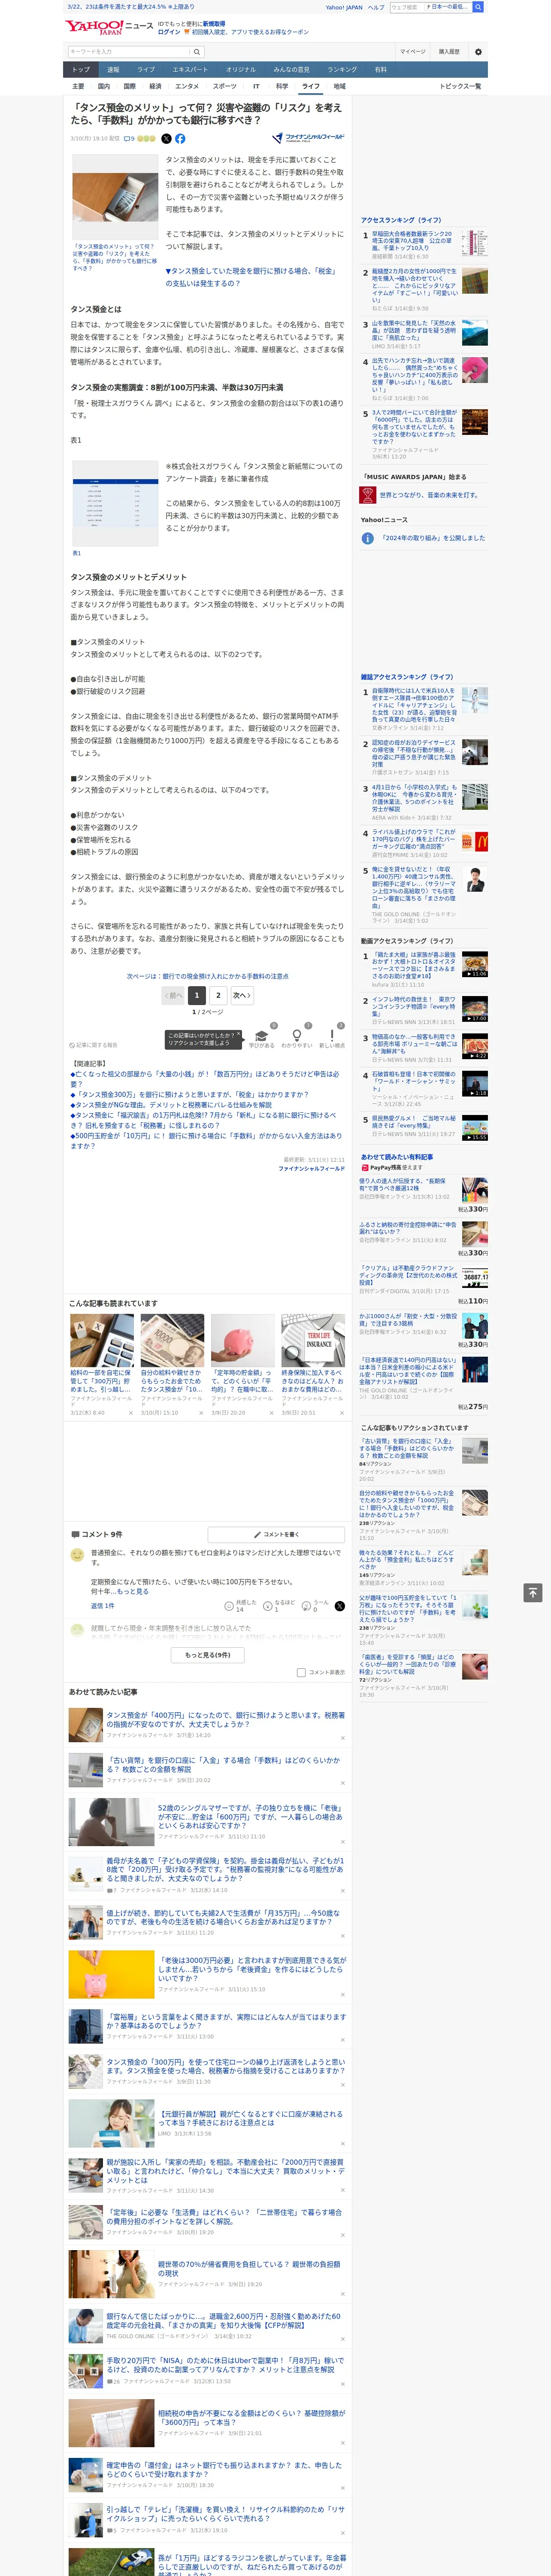Open the TERM LIFE INSURANCE article thumbnail
This screenshot has height=2576, width=551.
[313, 1341]
